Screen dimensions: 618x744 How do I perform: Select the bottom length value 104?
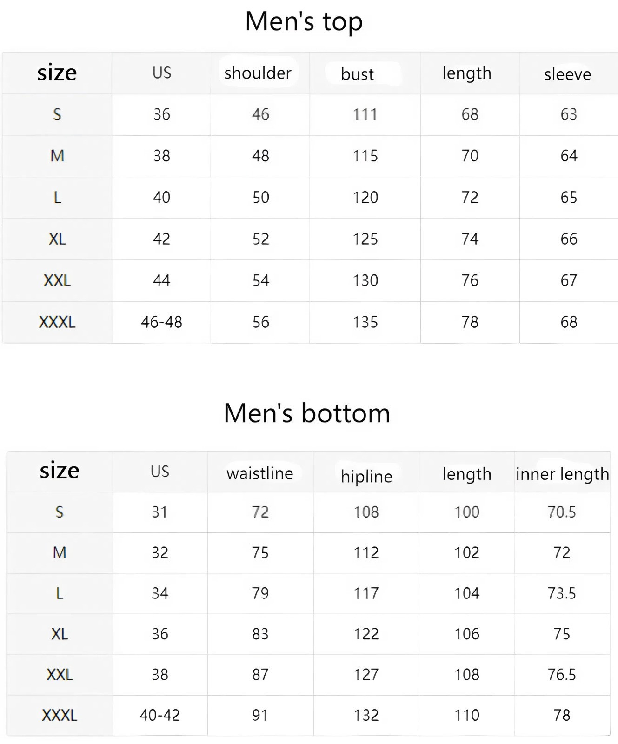(467, 593)
